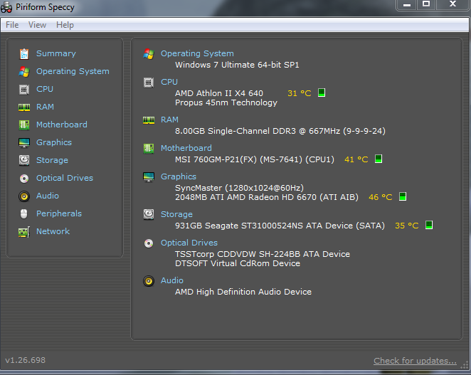
Task: Select the Storage hard drive sidebar icon
Action: [24, 160]
